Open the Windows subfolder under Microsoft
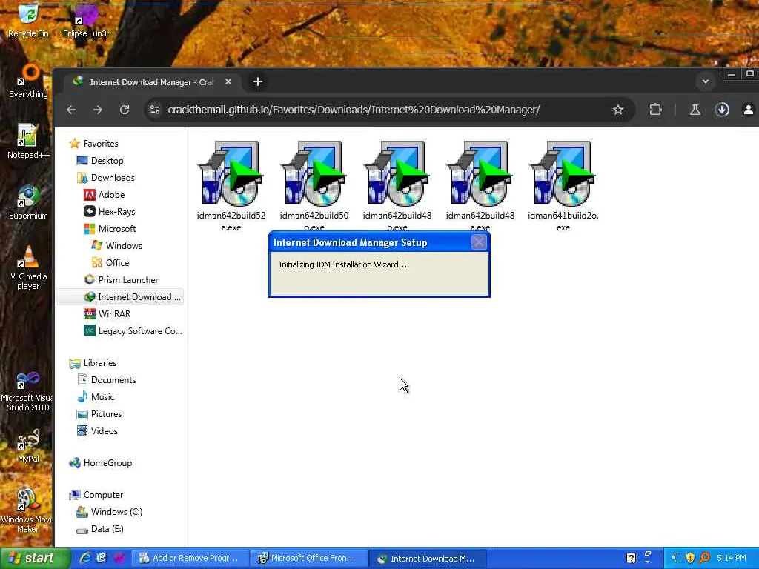Viewport: 759px width, 569px height. tap(116, 246)
